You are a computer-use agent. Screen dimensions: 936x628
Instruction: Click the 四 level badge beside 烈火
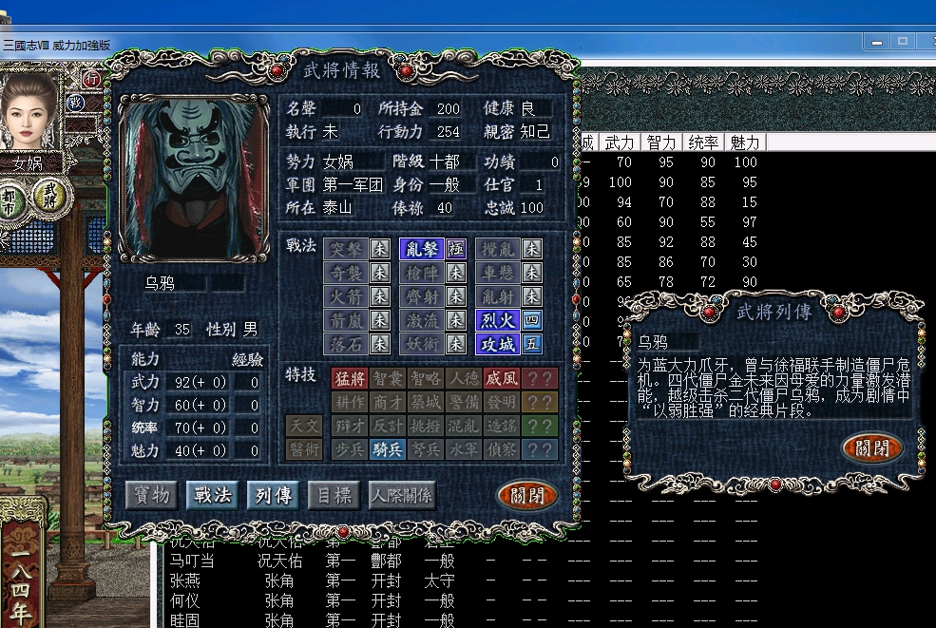[x=532, y=320]
